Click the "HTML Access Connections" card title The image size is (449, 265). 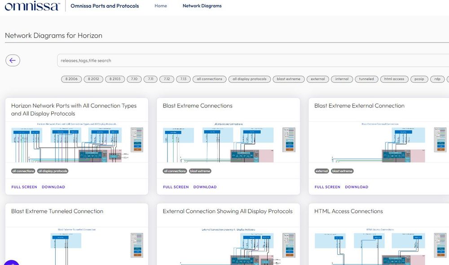[348, 211]
